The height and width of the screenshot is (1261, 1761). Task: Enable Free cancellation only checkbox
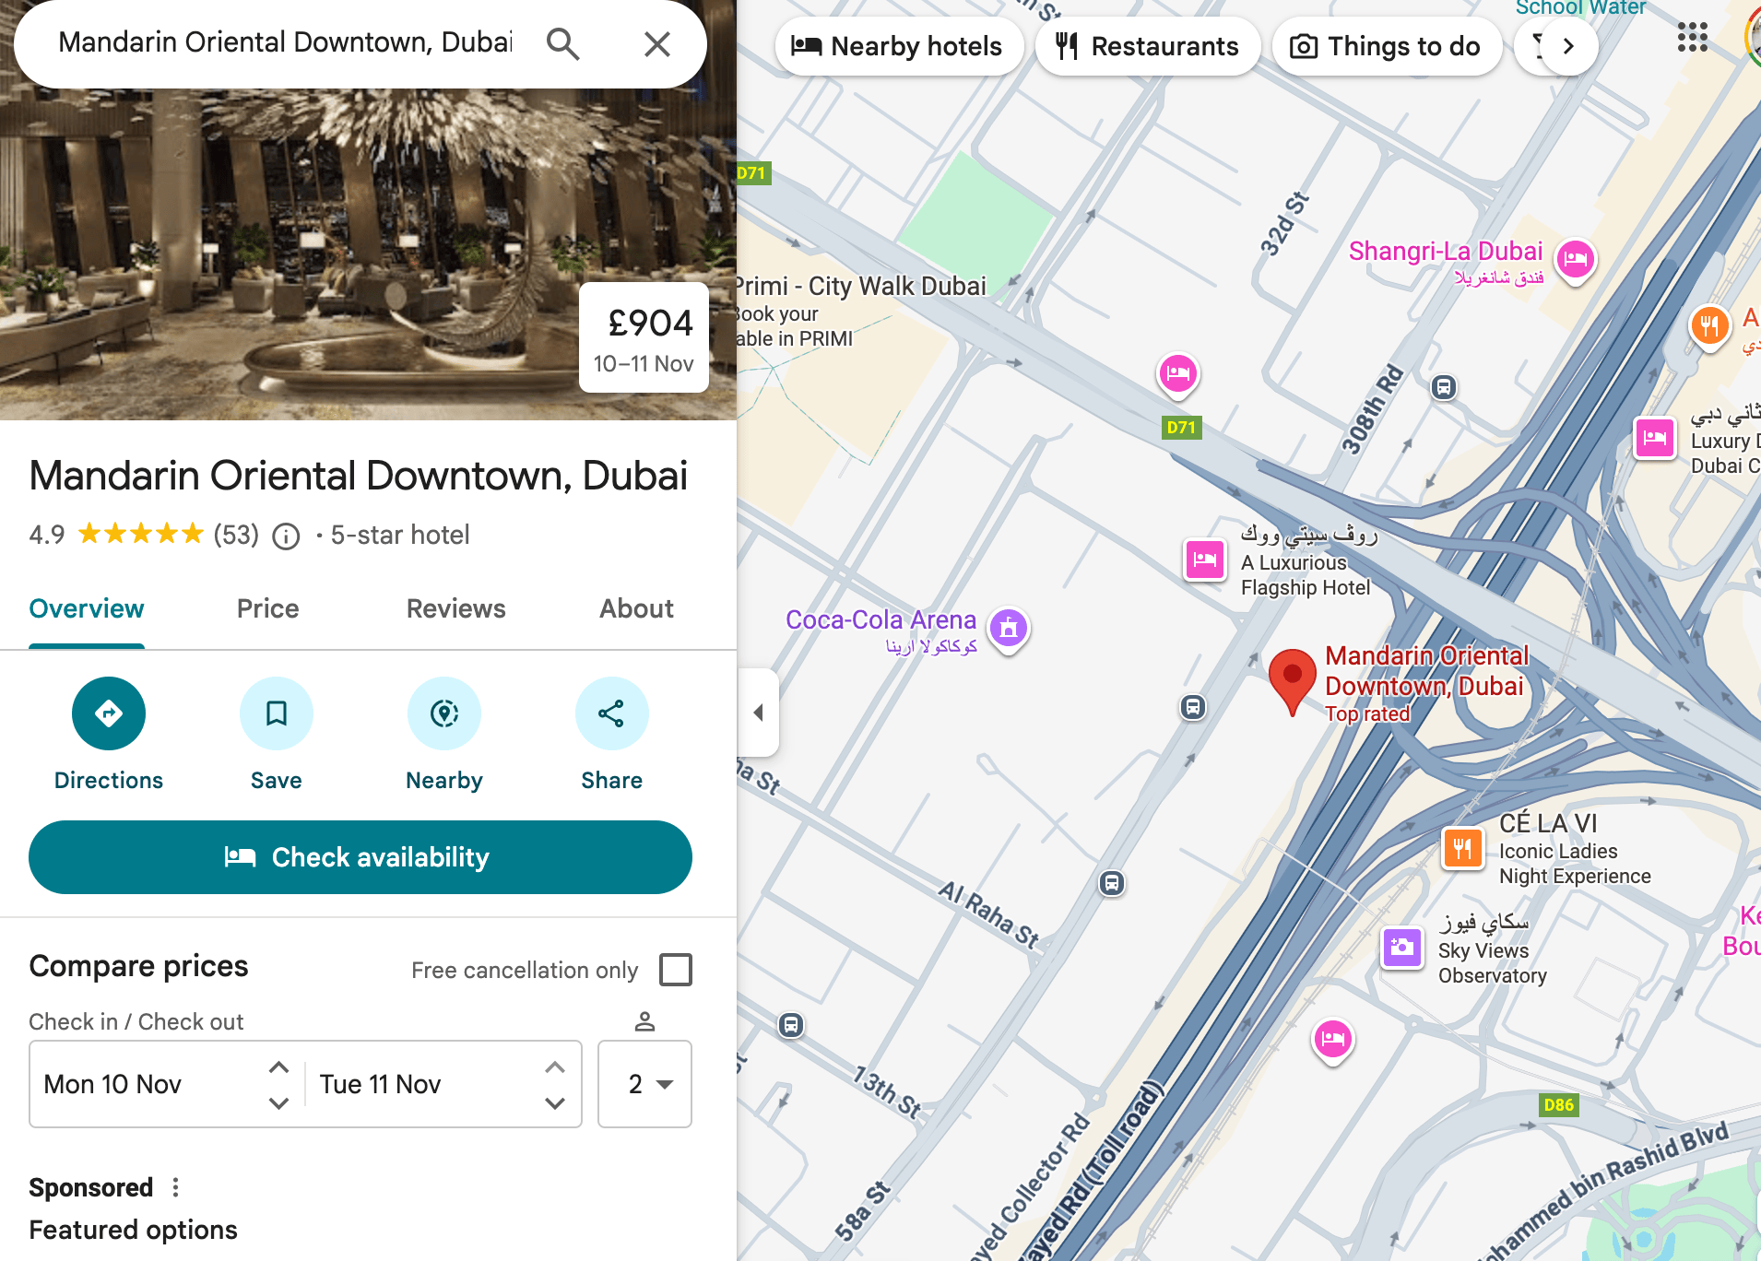[x=676, y=970]
